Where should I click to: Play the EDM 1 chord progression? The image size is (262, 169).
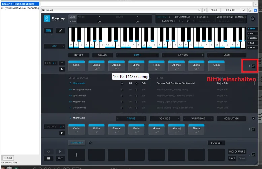(62, 69)
